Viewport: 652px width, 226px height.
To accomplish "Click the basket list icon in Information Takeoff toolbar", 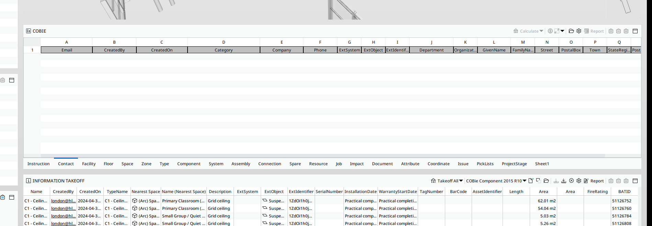I will point(626,181).
